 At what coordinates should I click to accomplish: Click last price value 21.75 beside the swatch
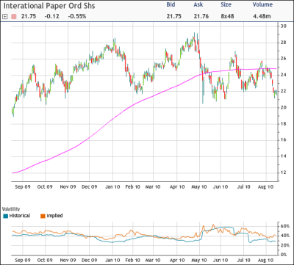pyautogui.click(x=28, y=17)
